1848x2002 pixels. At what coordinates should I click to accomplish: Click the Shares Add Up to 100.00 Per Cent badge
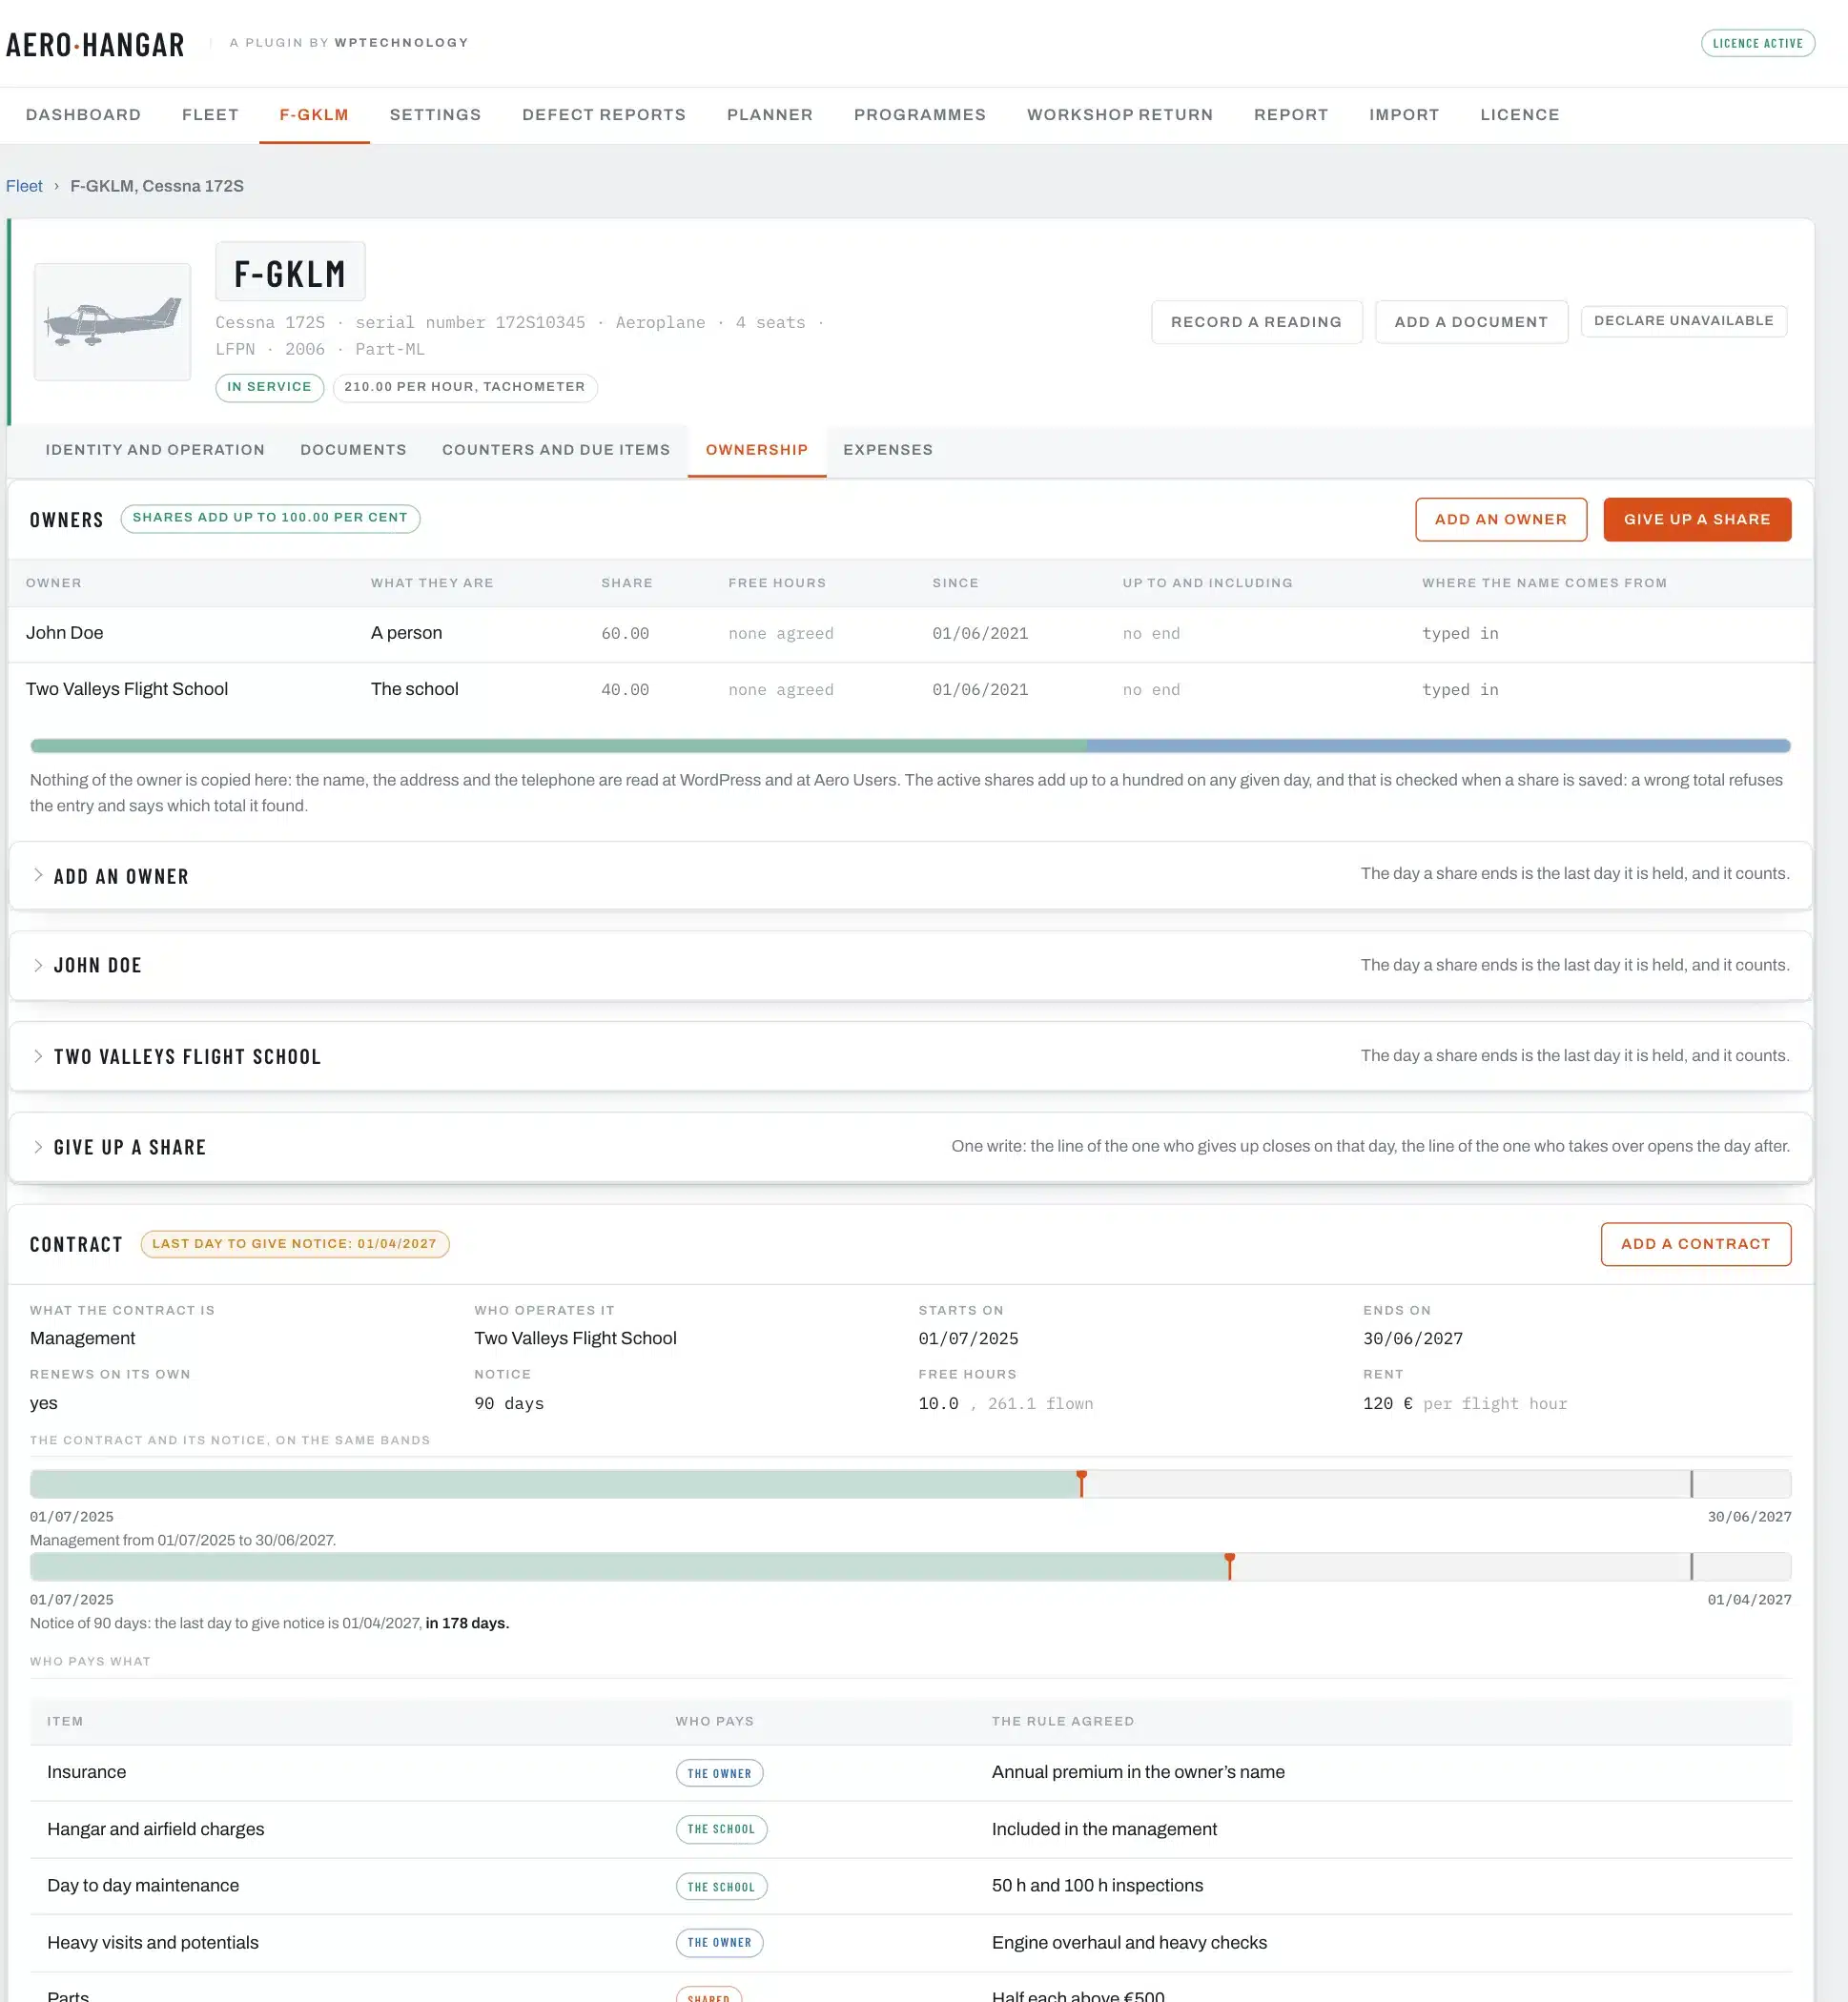click(270, 518)
